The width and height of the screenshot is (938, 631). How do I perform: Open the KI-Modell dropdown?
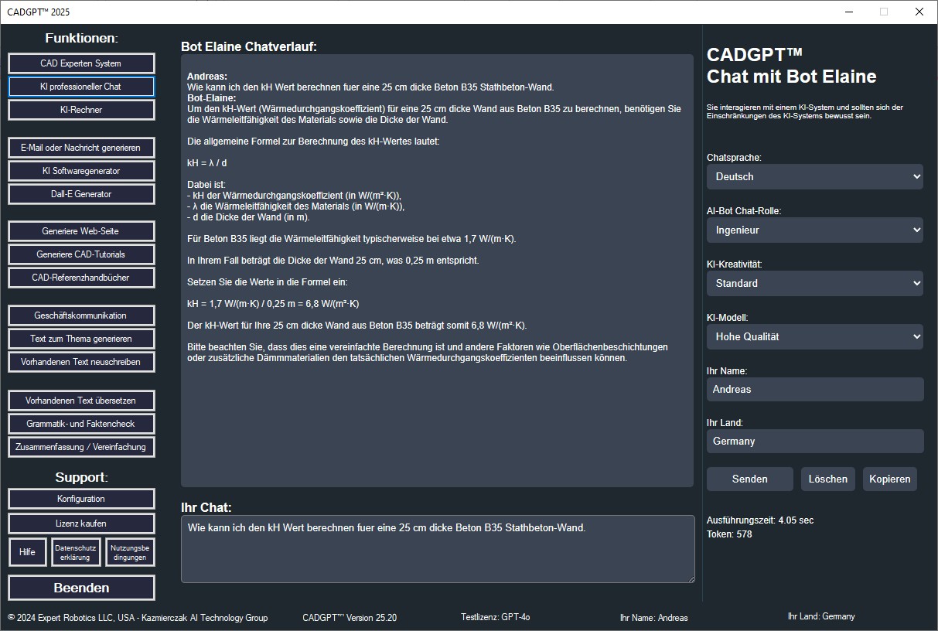815,336
